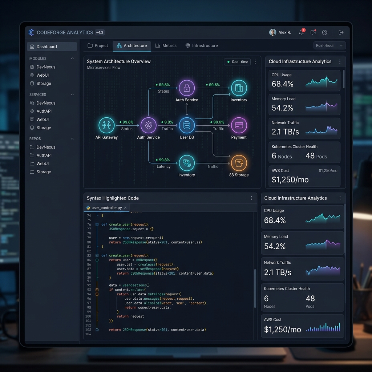
Task: Select the top Inventory node icon
Action: click(239, 88)
